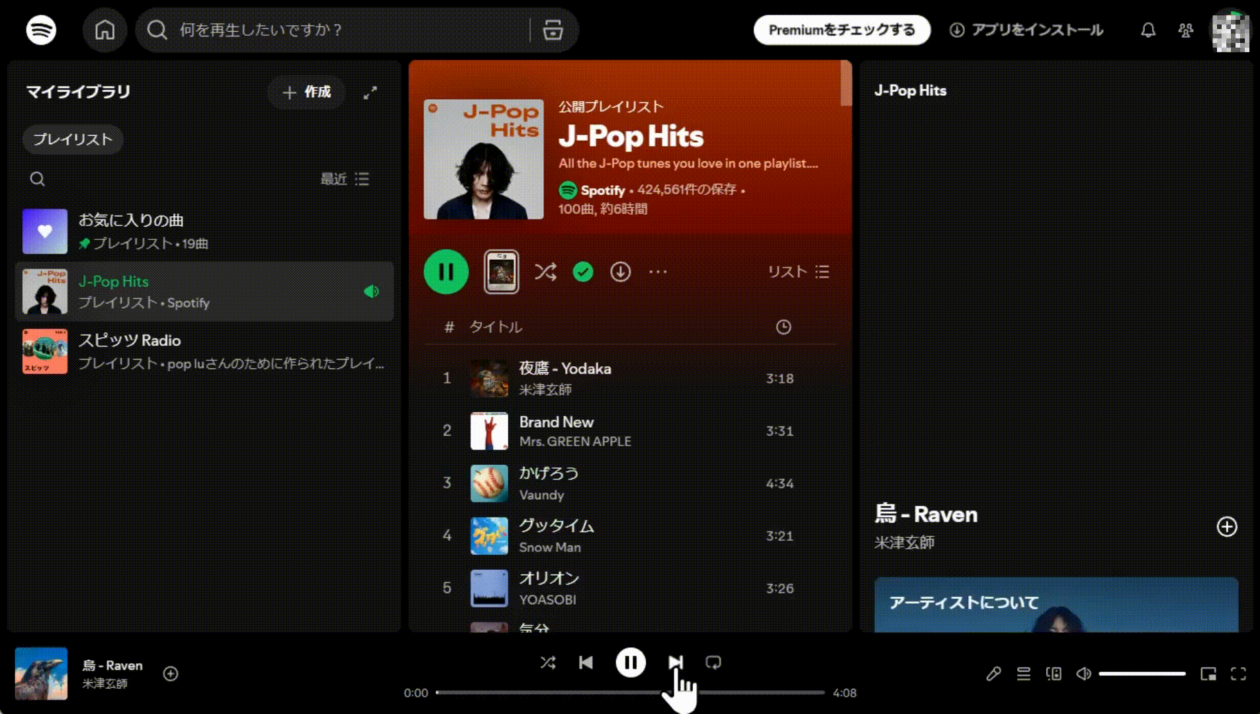Viewport: 1260px width, 714px height.
Task: Open 米津玄師 artist link in player bar
Action: pyautogui.click(x=105, y=684)
